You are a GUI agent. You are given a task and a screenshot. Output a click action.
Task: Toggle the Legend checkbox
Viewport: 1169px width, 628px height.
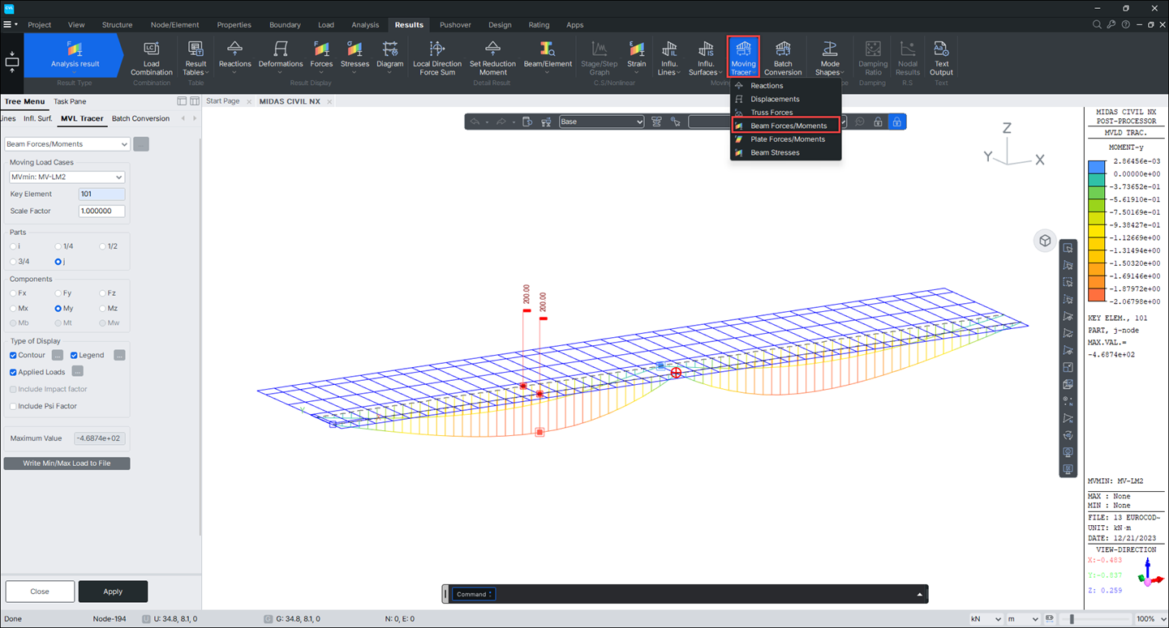pos(74,355)
